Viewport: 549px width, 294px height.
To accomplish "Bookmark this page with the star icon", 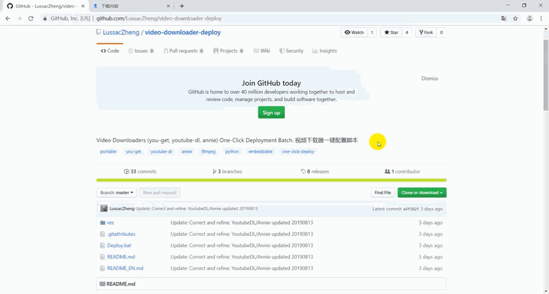I will pyautogui.click(x=515, y=18).
